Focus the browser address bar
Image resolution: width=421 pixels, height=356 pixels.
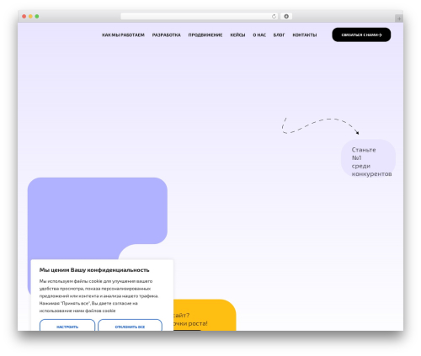[200, 17]
